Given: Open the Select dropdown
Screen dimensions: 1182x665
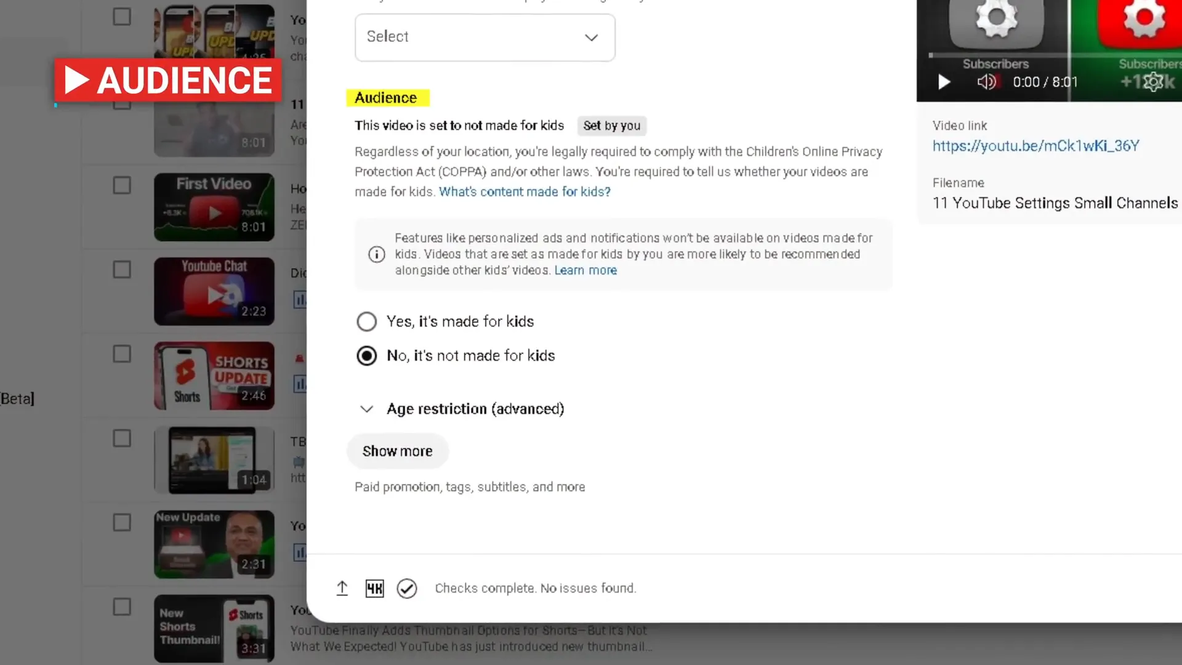Looking at the screenshot, I should pos(484,37).
